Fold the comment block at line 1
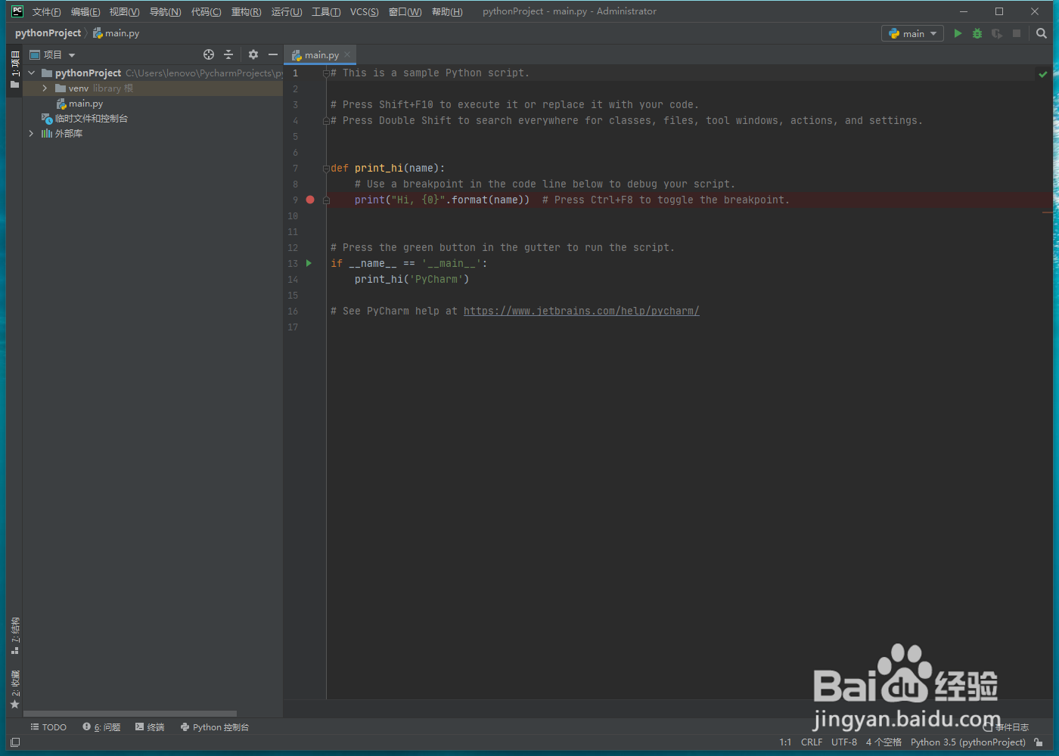The image size is (1059, 756). (326, 73)
